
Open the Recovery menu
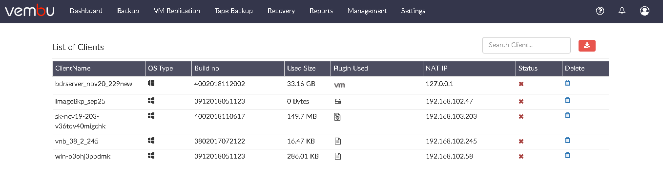281,11
